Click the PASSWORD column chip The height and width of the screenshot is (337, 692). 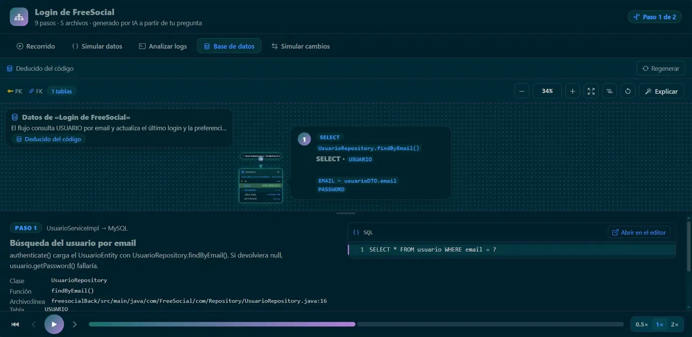pyautogui.click(x=331, y=189)
